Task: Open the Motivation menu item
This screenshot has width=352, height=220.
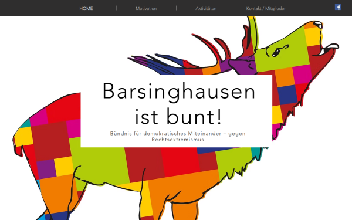Action: [146, 9]
